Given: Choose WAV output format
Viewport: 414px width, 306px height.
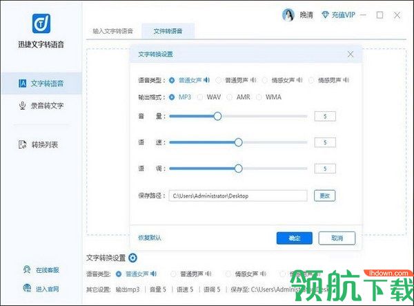Looking at the screenshot, I should [x=200, y=97].
